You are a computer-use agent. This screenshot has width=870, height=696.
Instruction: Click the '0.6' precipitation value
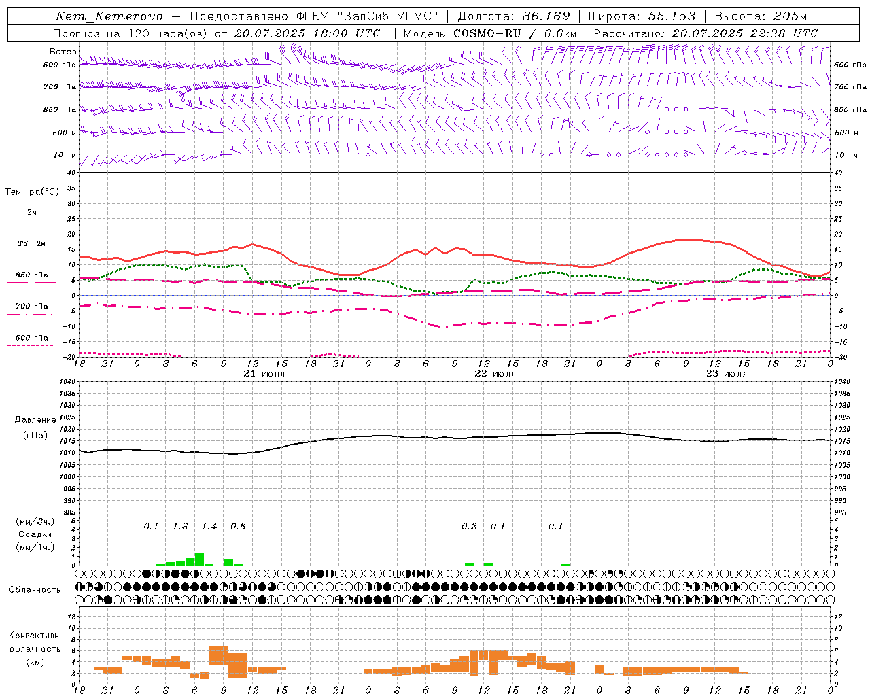238,527
